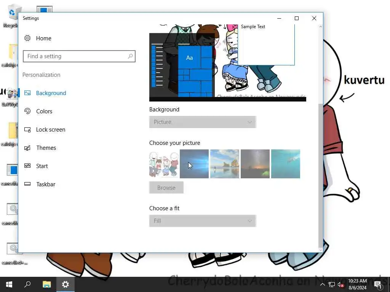Click the muted volume icon in tray
The height and width of the screenshot is (292, 390).
coord(340,284)
